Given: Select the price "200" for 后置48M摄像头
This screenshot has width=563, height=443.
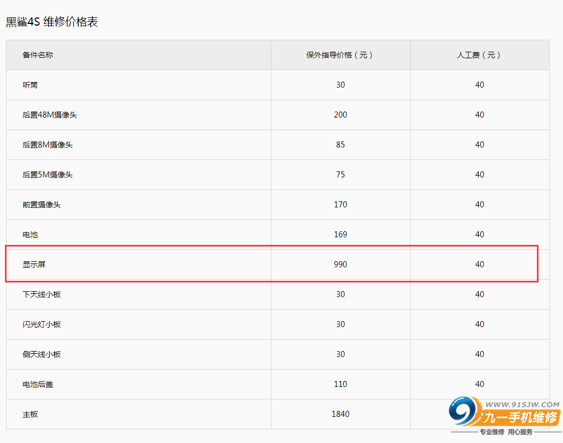Looking at the screenshot, I should 341,115.
